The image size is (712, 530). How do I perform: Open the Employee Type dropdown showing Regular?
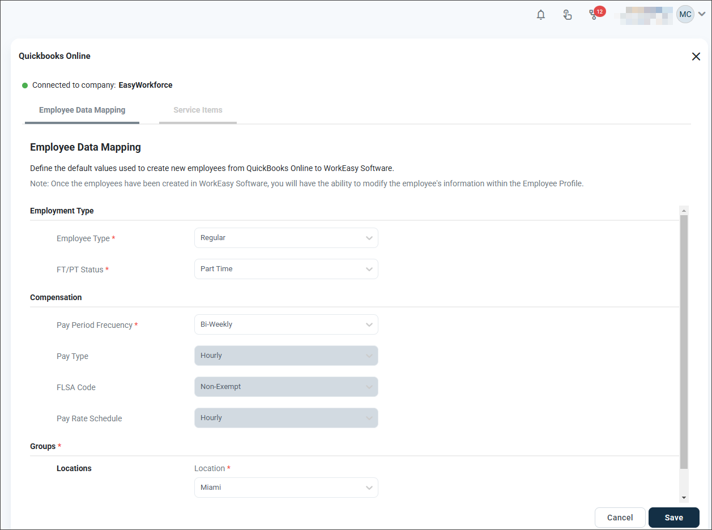(x=286, y=238)
